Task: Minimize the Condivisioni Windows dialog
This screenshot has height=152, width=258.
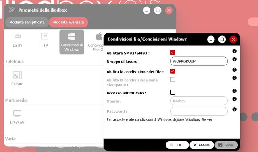Action: (211, 40)
